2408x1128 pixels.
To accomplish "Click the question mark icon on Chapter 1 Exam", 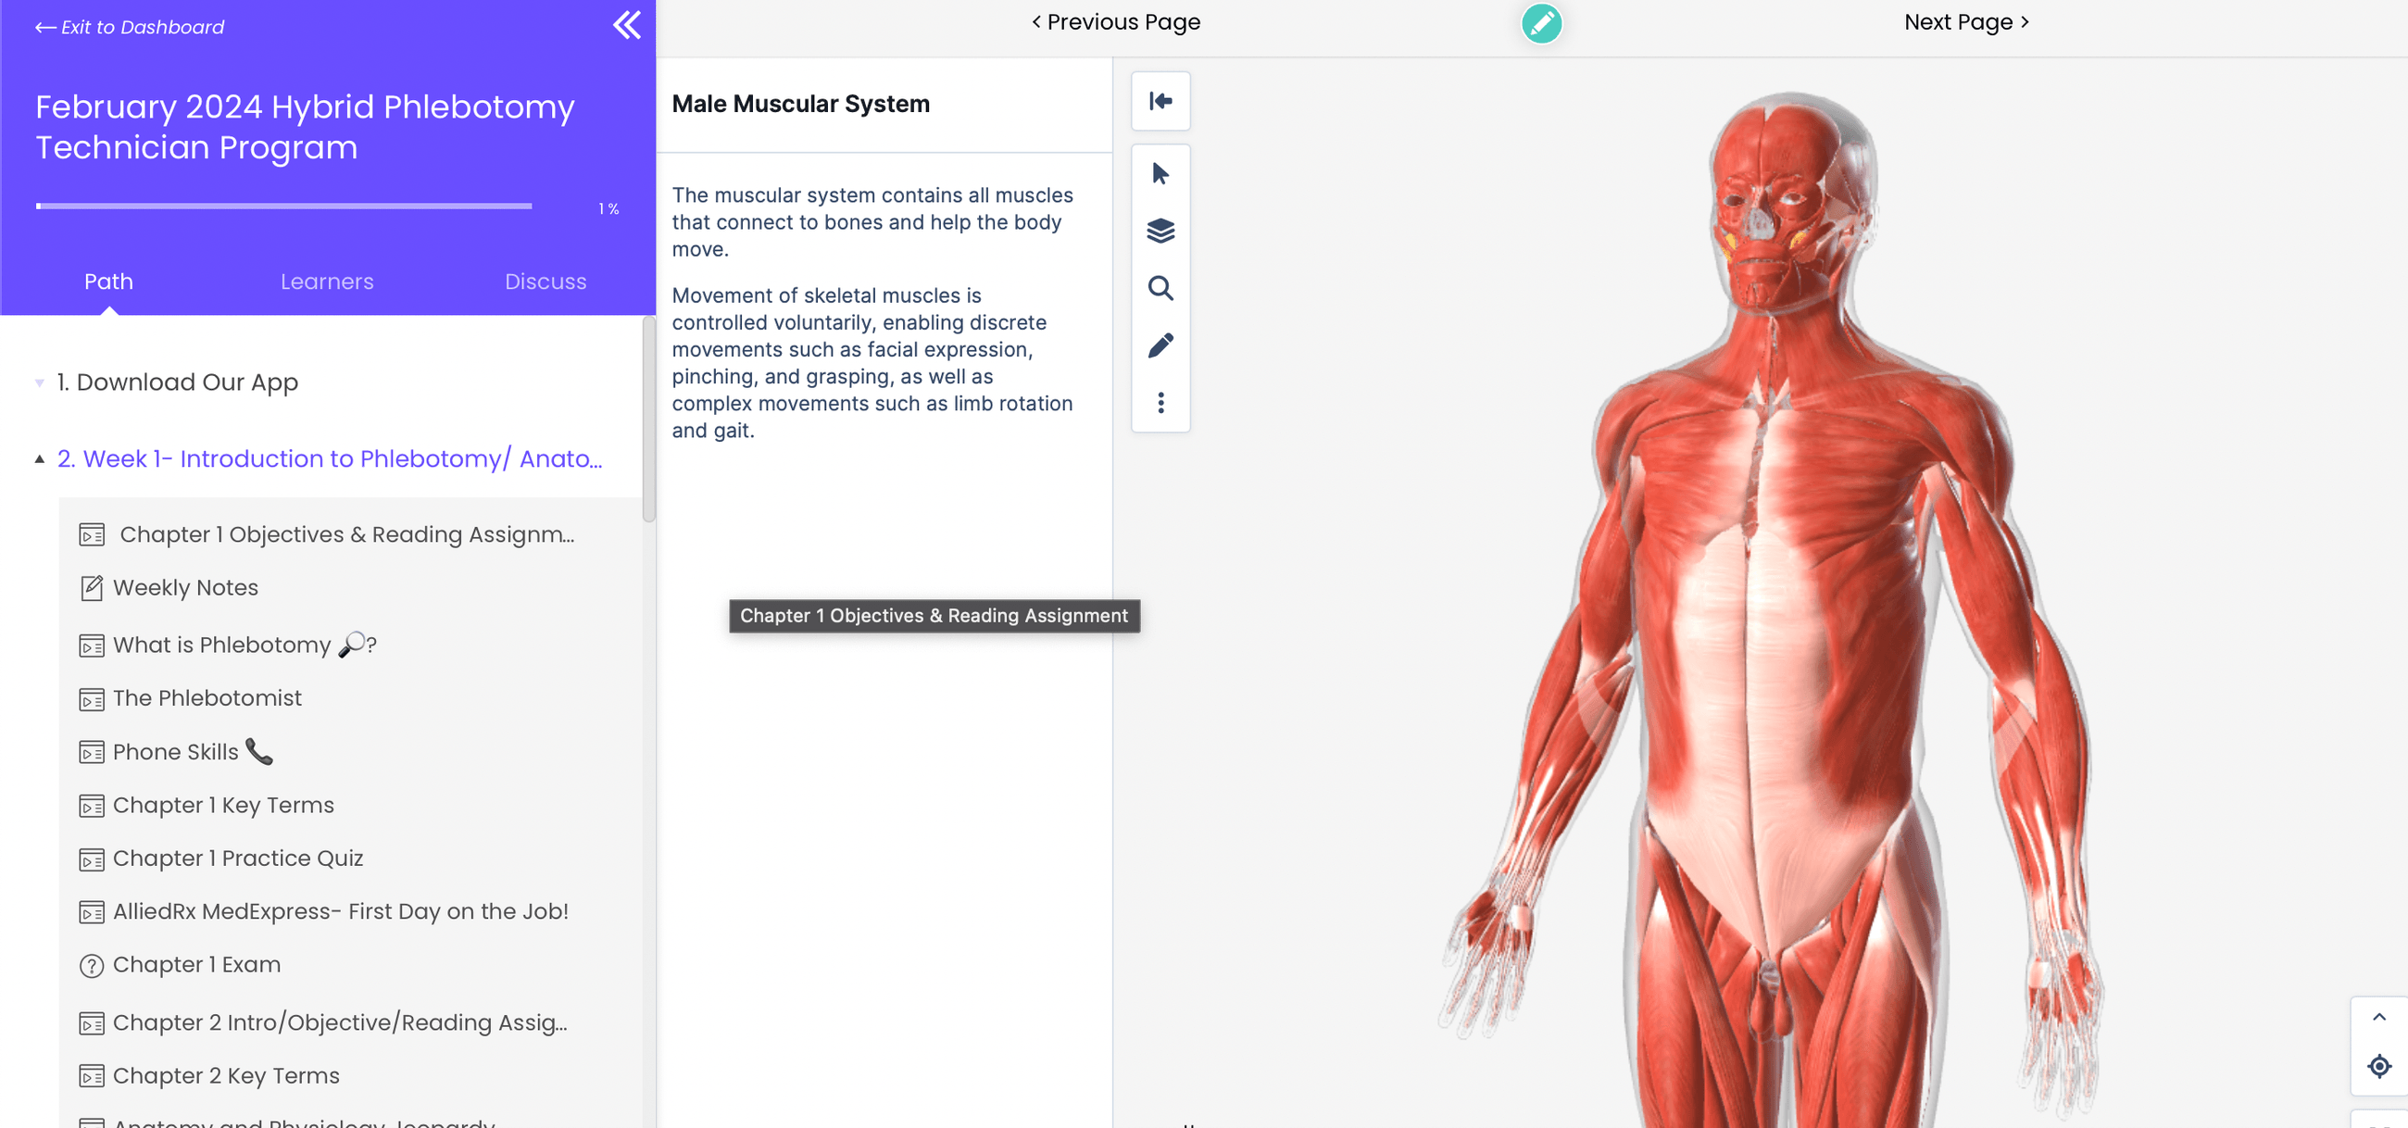I will pyautogui.click(x=91, y=965).
